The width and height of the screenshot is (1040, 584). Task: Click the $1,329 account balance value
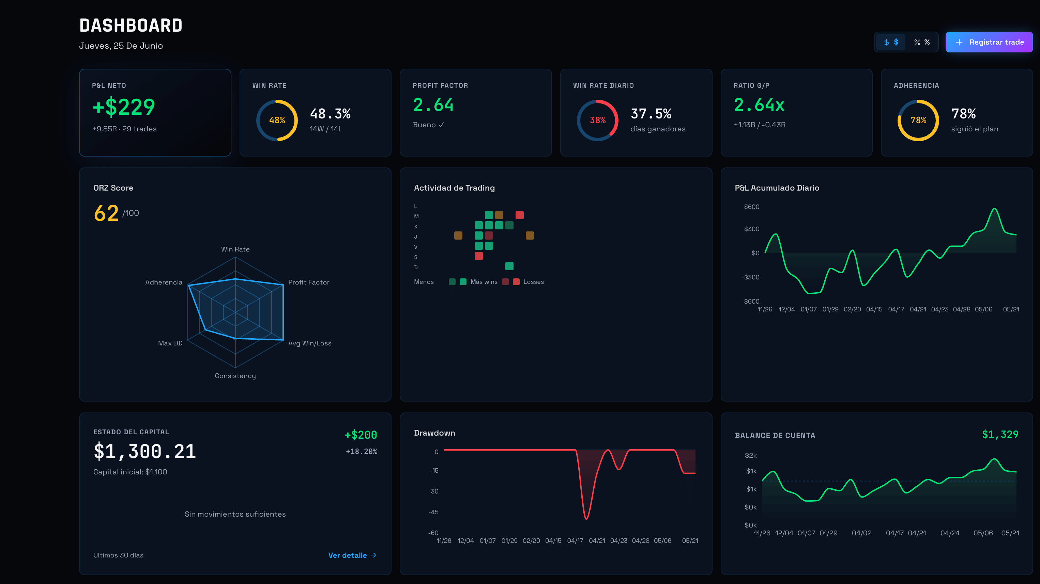[x=1000, y=434]
